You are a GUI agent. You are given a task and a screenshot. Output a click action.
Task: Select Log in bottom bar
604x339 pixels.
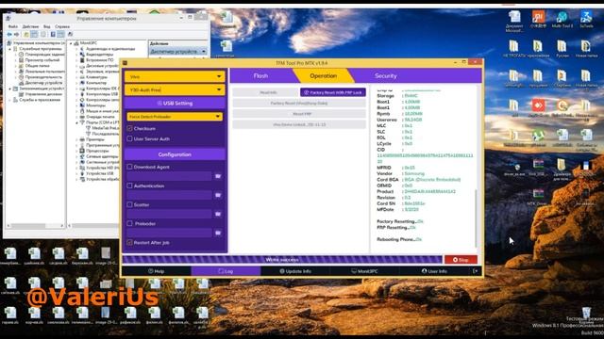tap(226, 271)
